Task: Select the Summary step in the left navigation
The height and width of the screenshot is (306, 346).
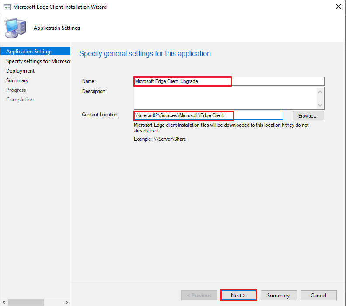Action: (x=17, y=80)
